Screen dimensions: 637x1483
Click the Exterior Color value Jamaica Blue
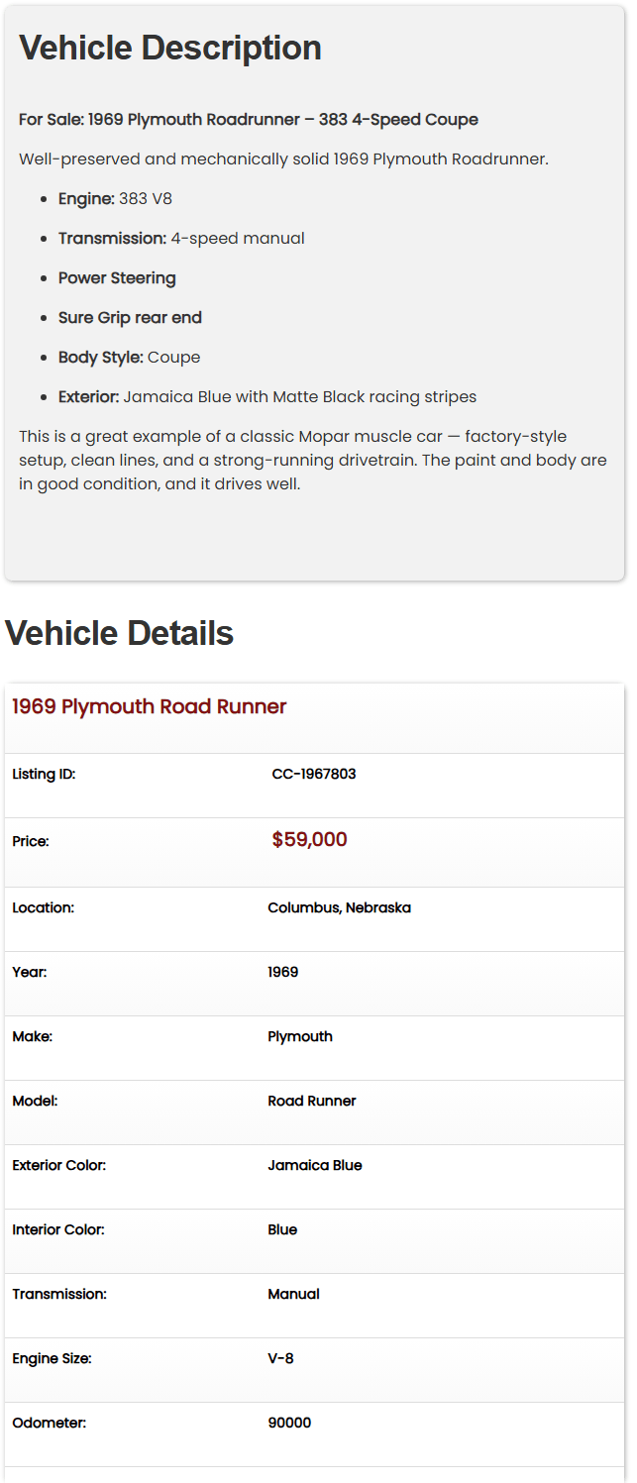[x=315, y=1165]
